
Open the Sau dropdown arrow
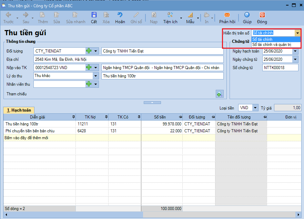tap(32, 18)
